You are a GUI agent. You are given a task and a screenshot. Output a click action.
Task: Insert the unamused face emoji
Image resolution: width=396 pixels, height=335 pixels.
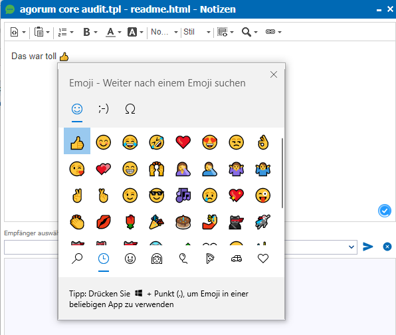pos(237,142)
